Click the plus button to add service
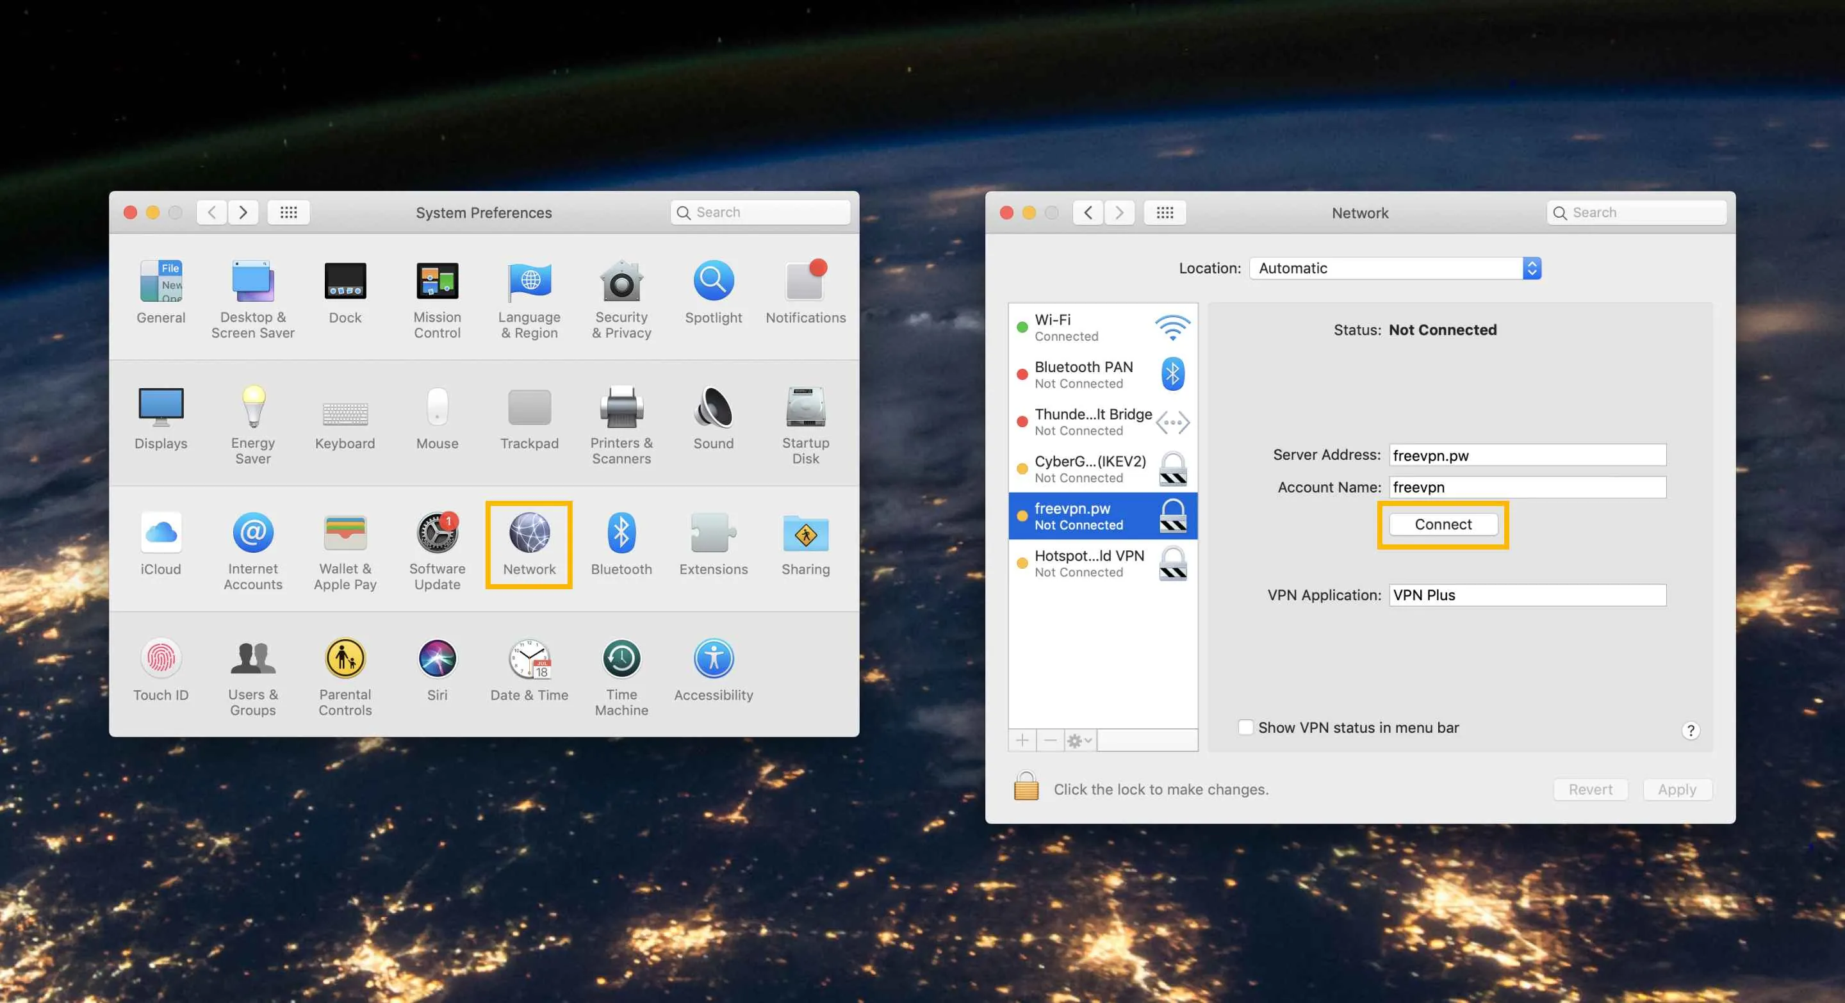Image resolution: width=1845 pixels, height=1003 pixels. pos(1022,740)
